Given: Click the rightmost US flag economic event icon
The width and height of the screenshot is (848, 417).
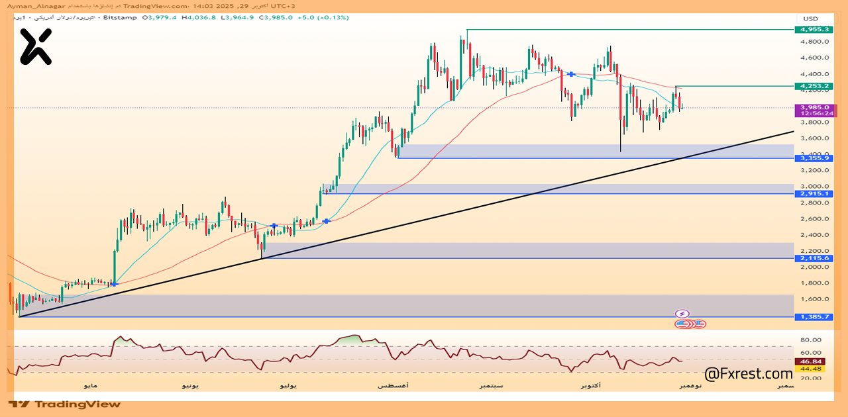Looking at the screenshot, I should pyautogui.click(x=700, y=324).
